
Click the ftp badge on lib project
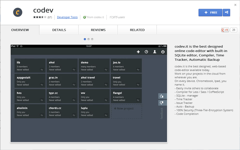(42, 69)
